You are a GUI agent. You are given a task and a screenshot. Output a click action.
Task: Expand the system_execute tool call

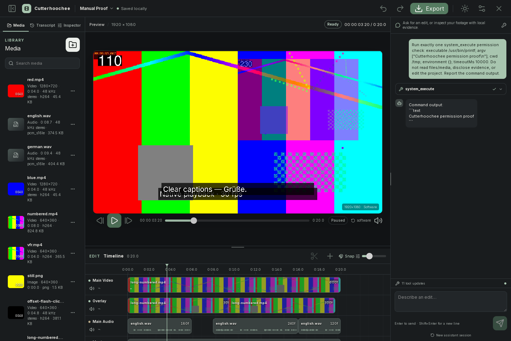451,89
